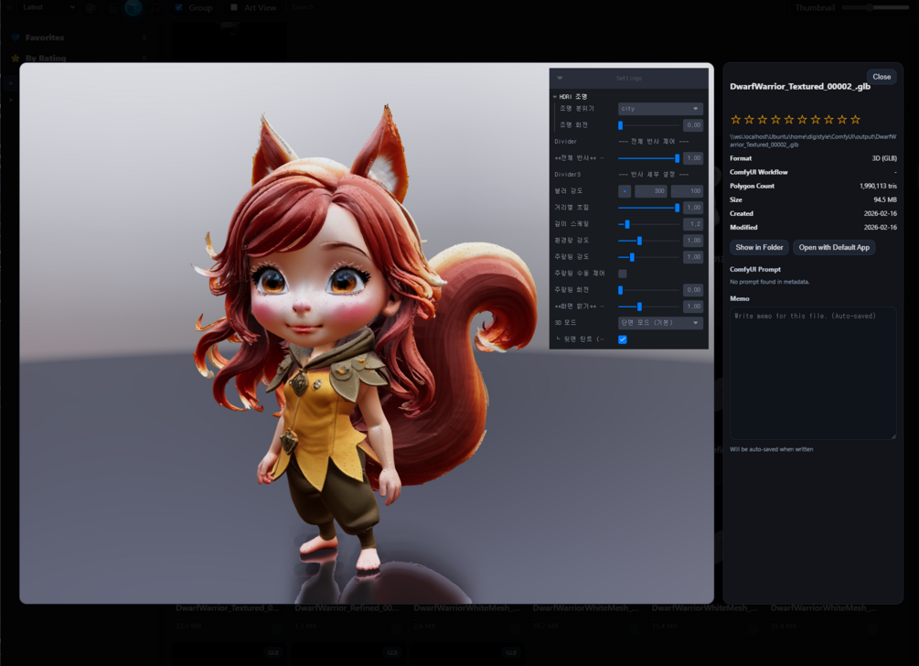
Task: Click the 조명 회전 value field
Action: pos(693,125)
